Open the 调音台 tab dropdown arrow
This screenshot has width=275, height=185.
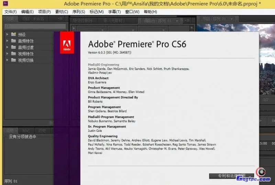[177, 21]
